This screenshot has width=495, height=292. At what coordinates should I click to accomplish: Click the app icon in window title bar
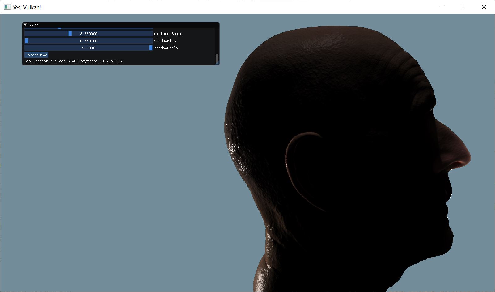point(7,7)
